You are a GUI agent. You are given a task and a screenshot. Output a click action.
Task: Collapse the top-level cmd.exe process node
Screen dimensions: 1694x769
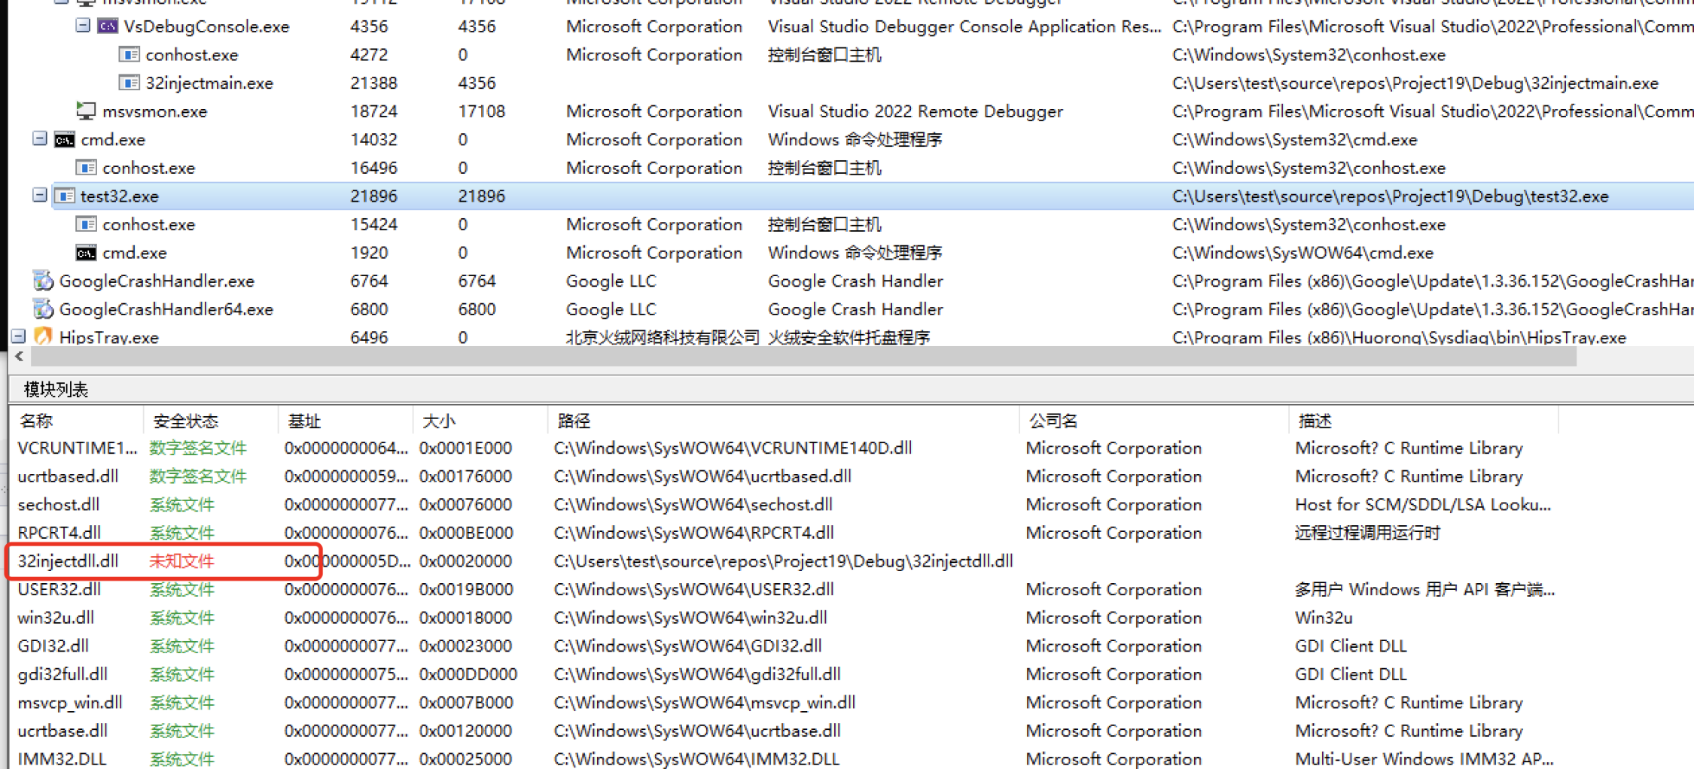point(40,139)
